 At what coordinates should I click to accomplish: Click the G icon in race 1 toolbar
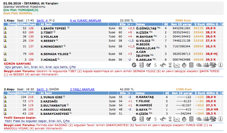(x=134, y=65)
